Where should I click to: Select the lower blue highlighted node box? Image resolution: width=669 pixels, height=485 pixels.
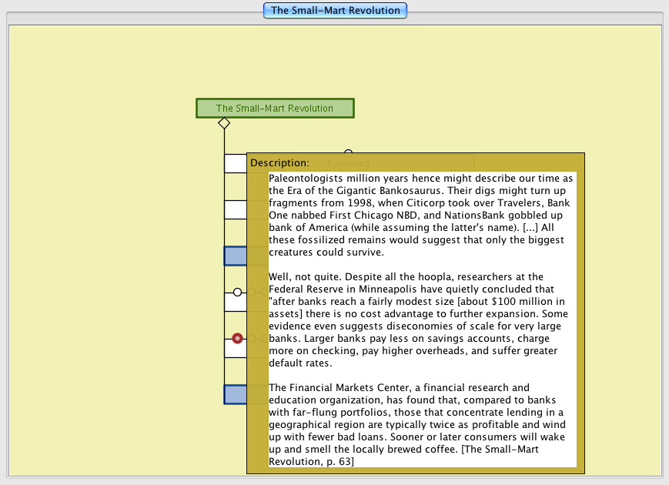tap(235, 394)
